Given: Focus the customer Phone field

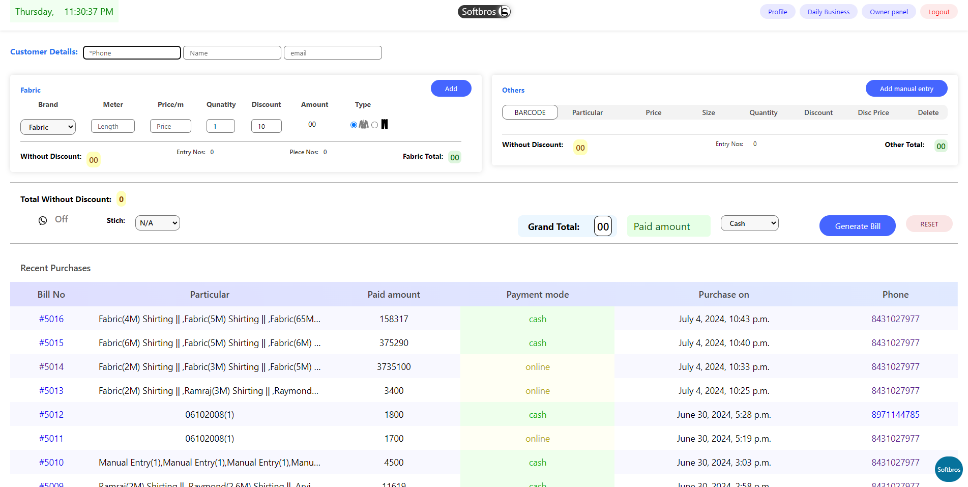Looking at the screenshot, I should pos(132,53).
